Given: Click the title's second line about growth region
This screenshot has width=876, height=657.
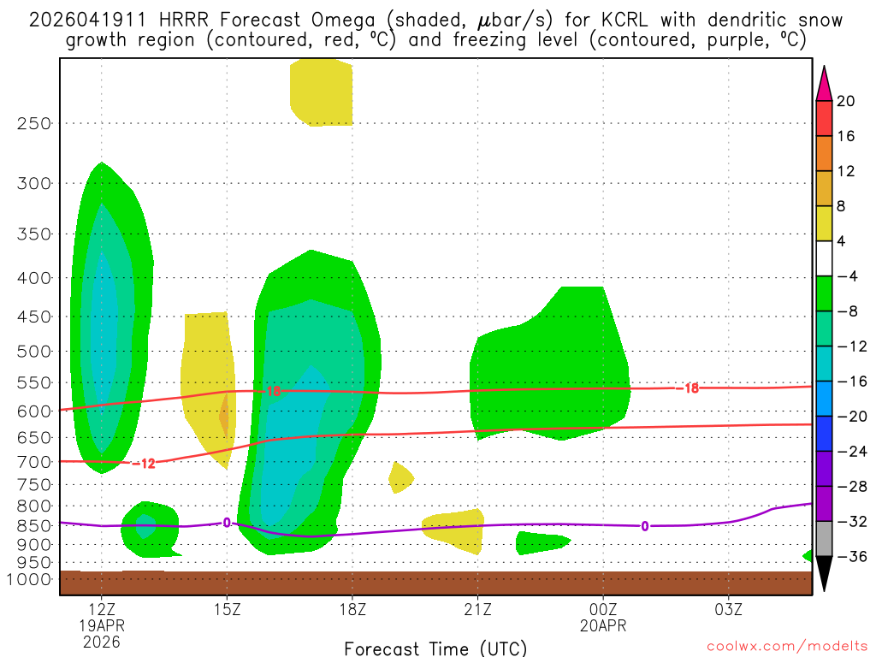Looking at the screenshot, I should (435, 40).
